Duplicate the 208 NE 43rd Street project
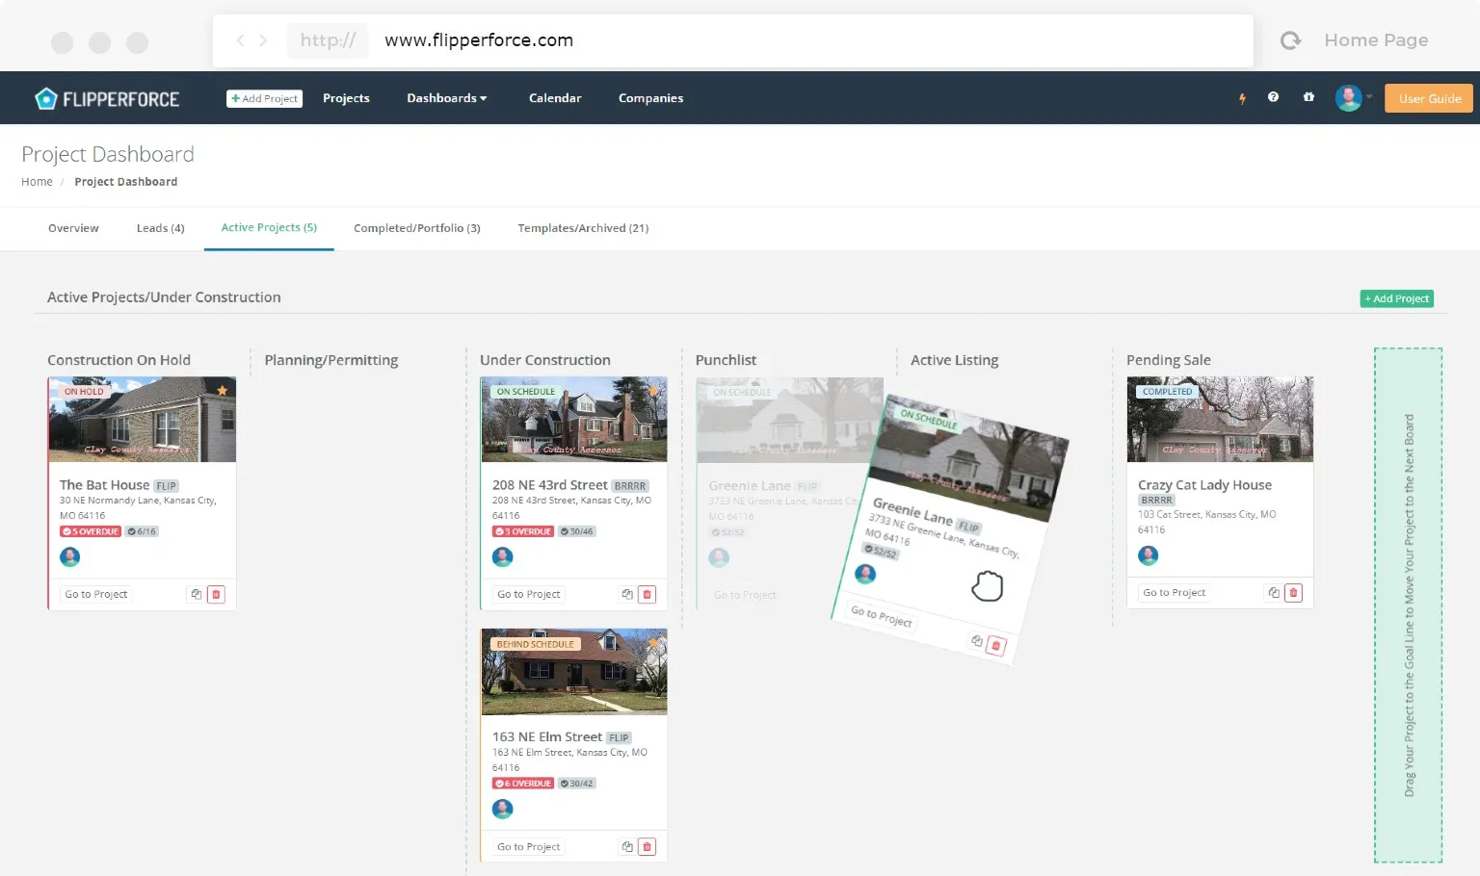 click(x=627, y=595)
